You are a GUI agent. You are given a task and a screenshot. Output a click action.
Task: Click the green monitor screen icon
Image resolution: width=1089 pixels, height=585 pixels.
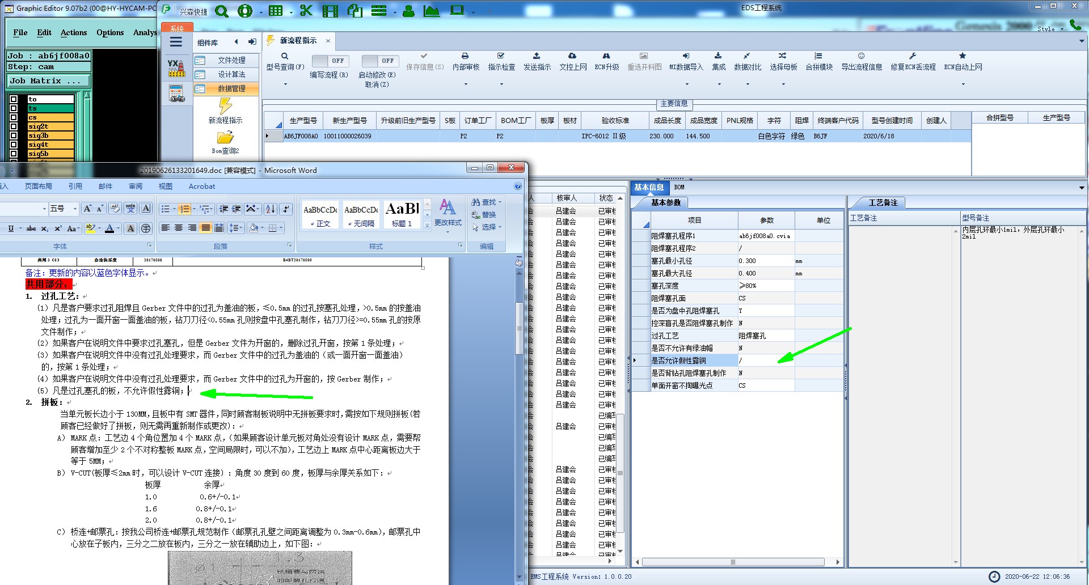click(x=457, y=10)
